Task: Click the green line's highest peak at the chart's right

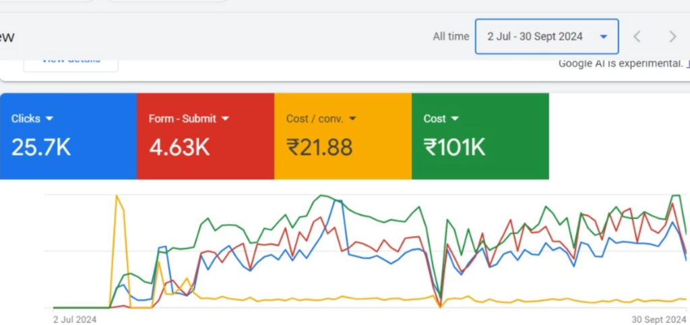Action: [x=675, y=195]
